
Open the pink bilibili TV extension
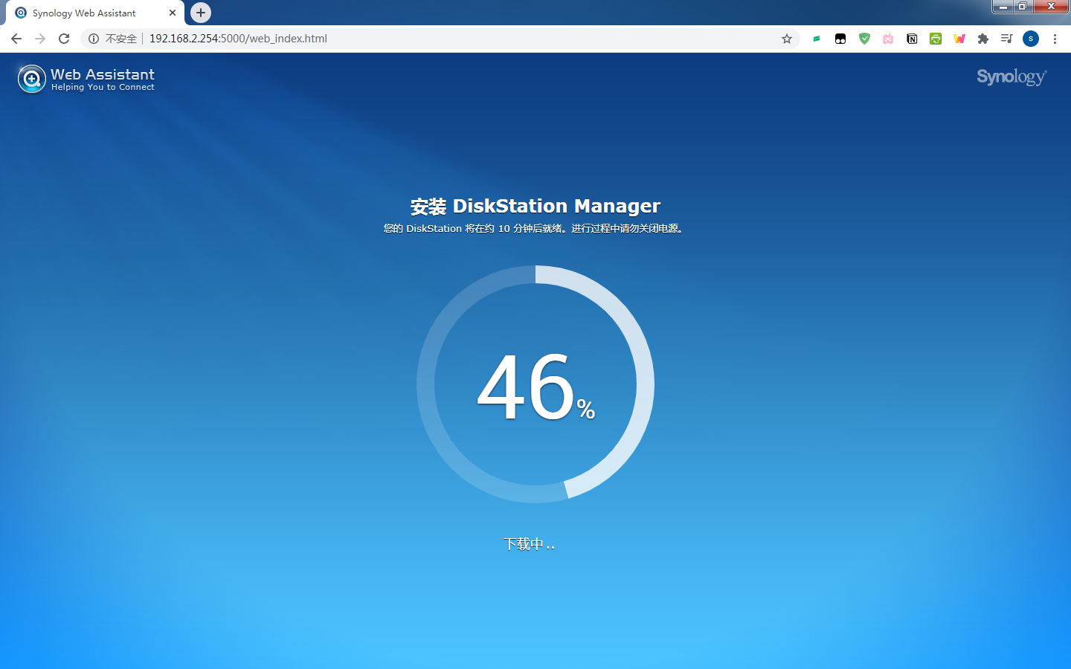(888, 39)
